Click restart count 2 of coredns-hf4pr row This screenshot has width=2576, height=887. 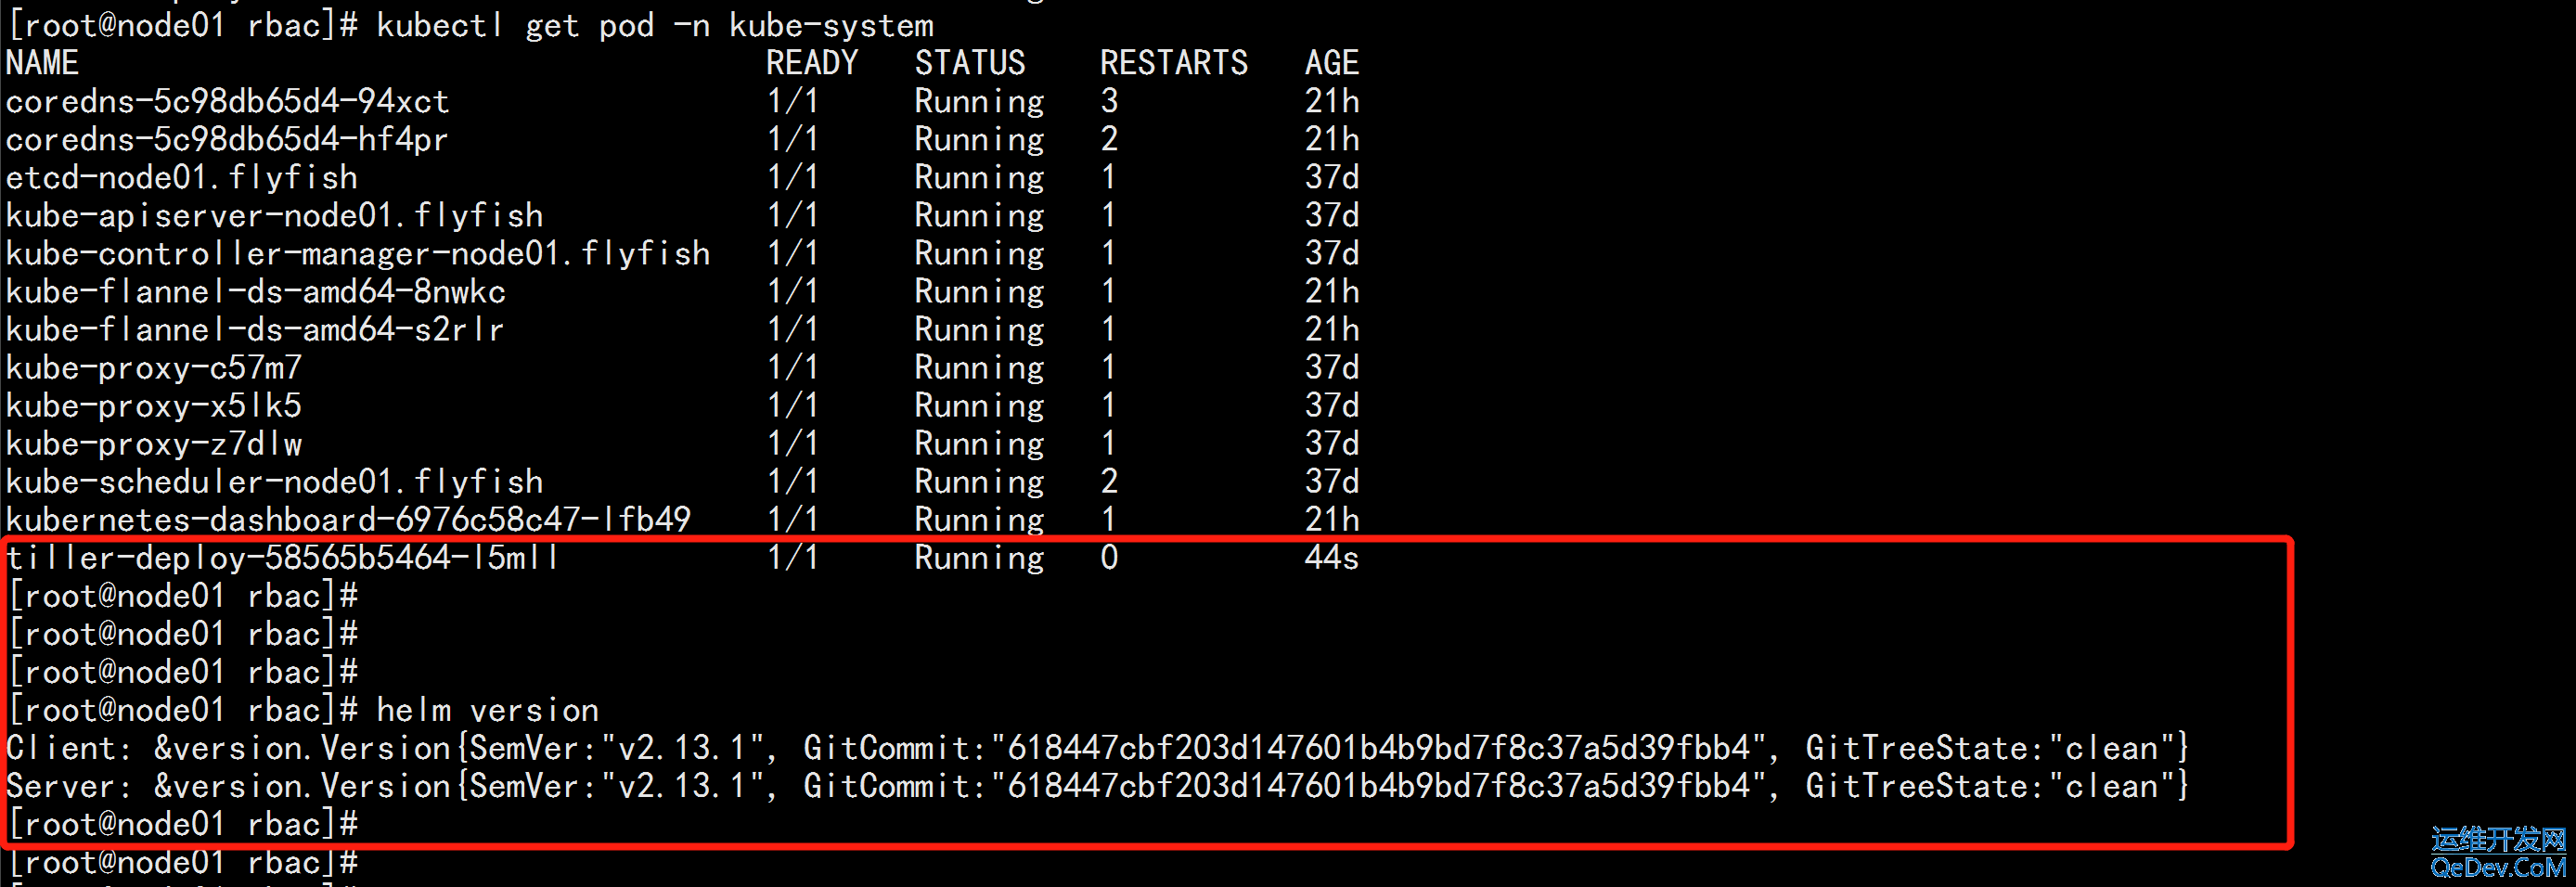[1110, 139]
